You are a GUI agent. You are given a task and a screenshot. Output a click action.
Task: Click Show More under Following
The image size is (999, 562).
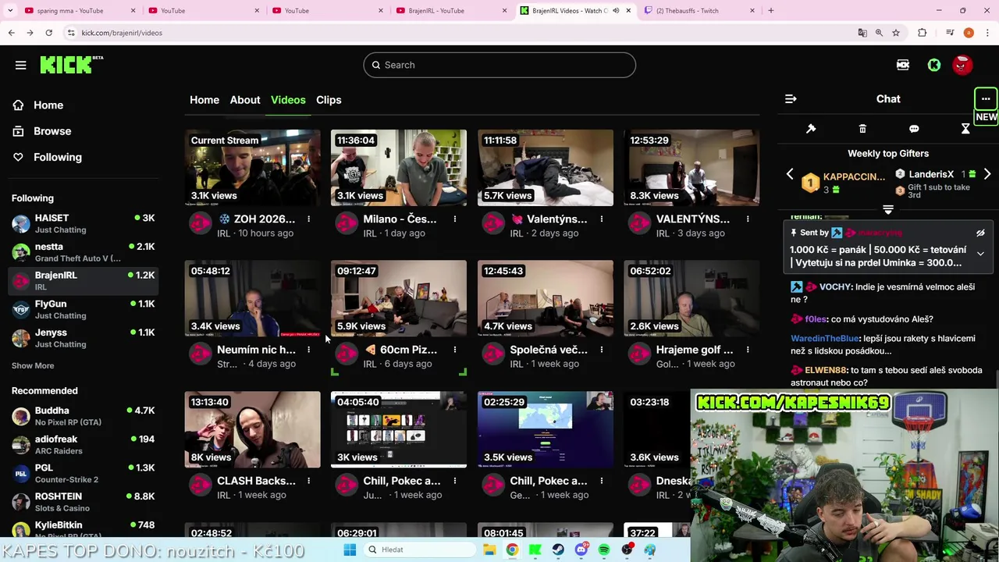(x=33, y=365)
